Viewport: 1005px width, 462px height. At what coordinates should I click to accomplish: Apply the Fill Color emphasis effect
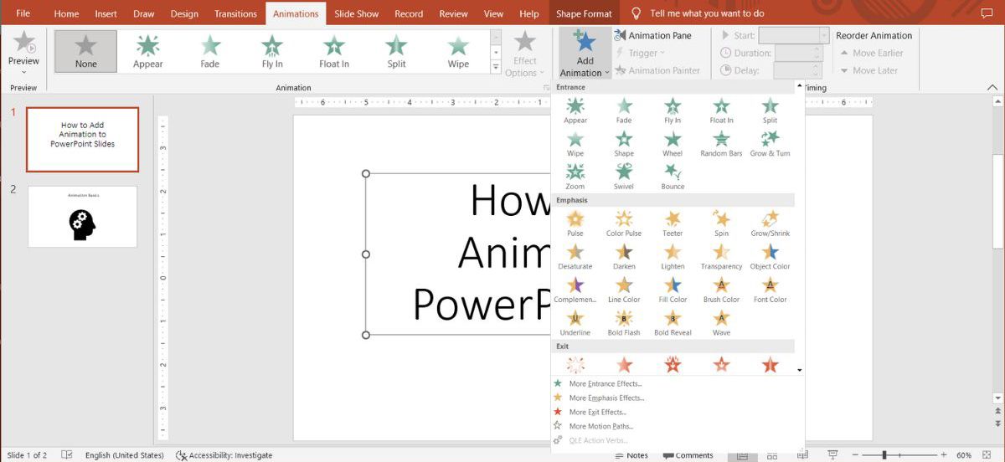(x=673, y=290)
